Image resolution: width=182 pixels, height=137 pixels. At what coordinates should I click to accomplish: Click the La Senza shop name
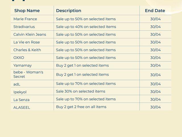pos(21,100)
